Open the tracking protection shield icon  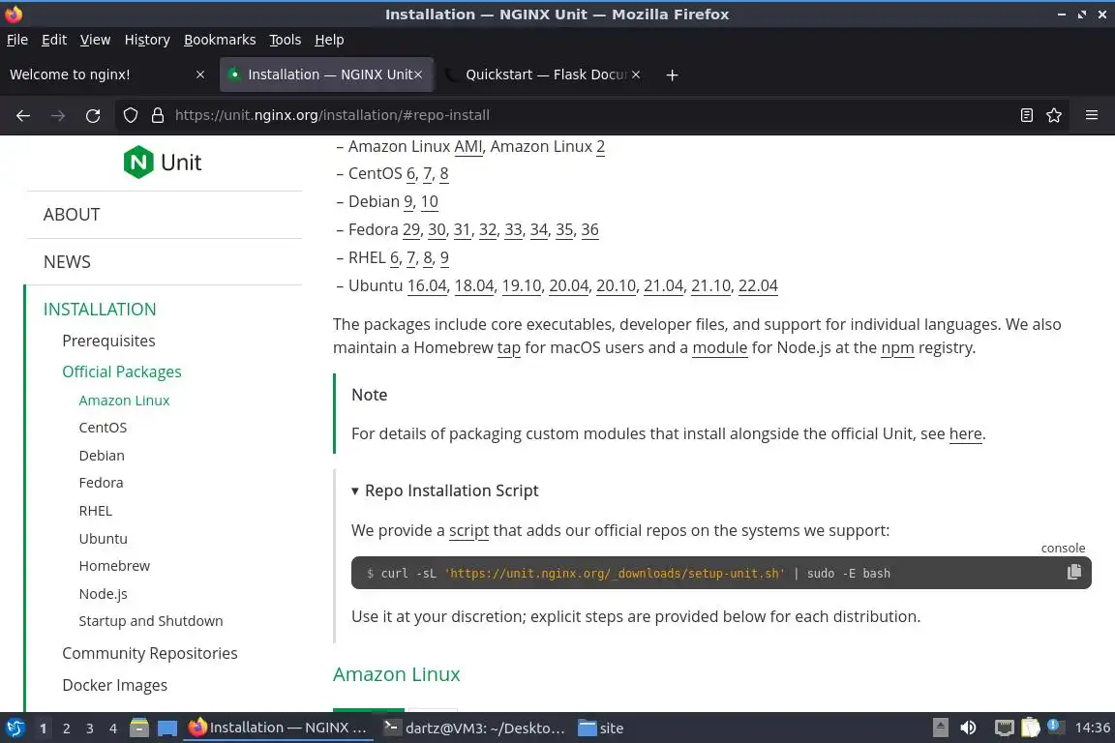pyautogui.click(x=130, y=115)
